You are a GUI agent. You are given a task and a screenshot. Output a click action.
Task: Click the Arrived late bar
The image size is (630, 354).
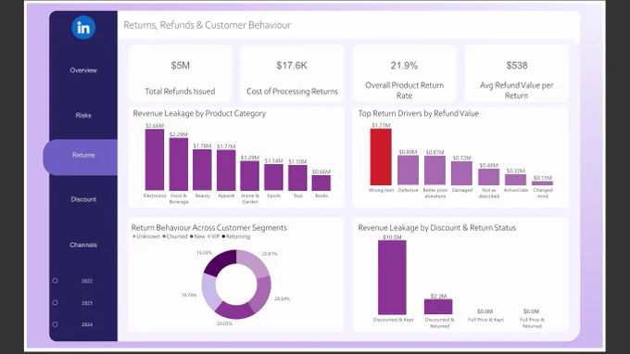(x=515, y=180)
